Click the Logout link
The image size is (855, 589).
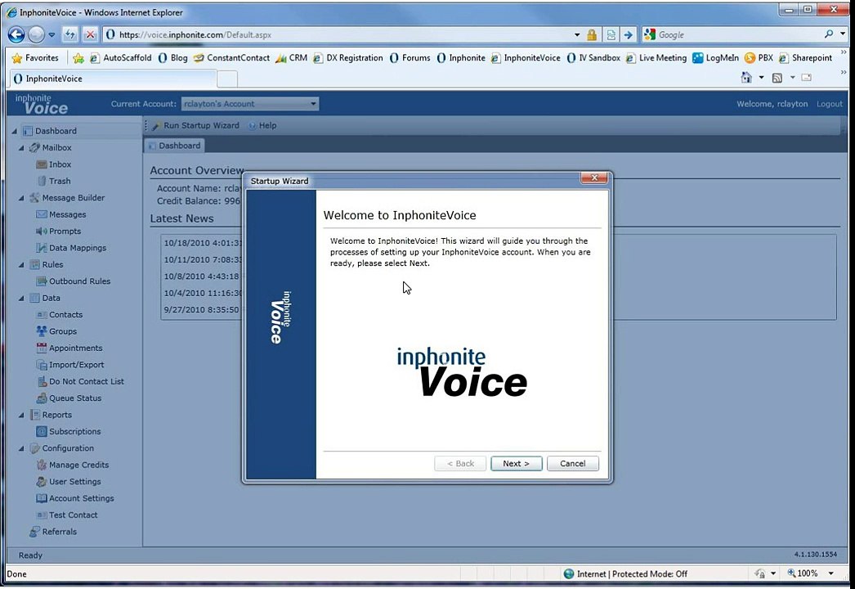[x=830, y=104]
